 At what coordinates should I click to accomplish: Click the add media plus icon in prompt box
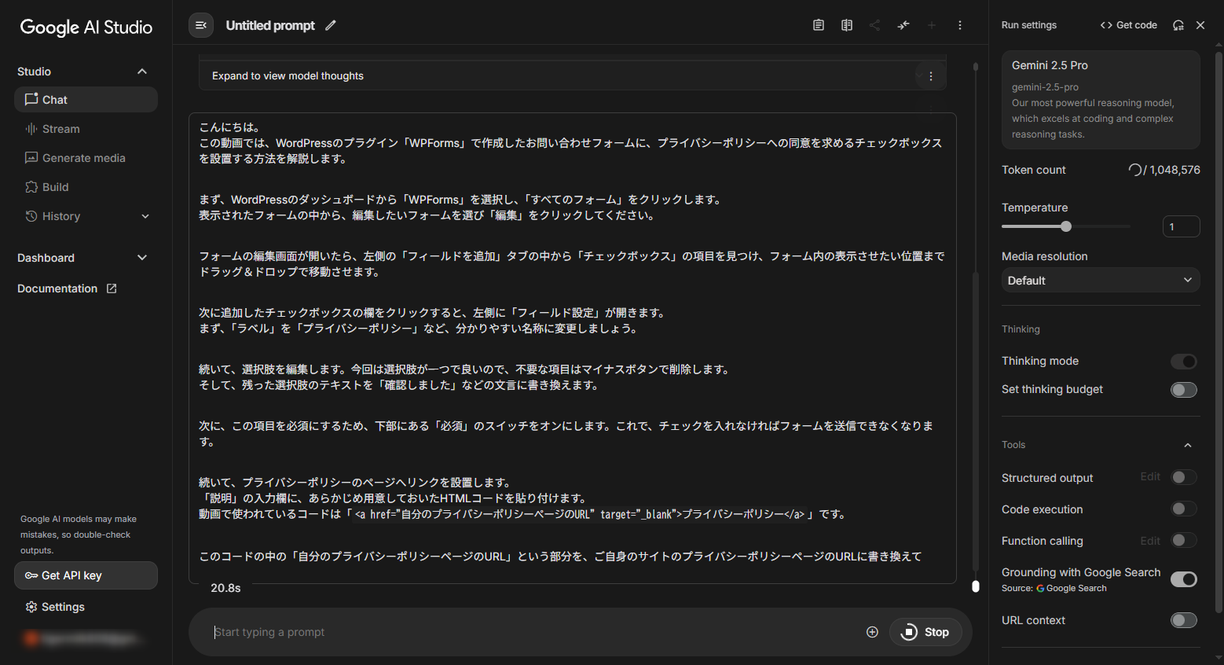(x=872, y=632)
